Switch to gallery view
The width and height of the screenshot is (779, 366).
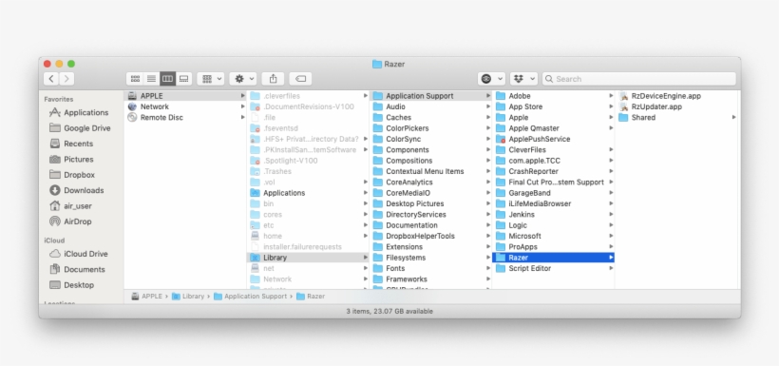(x=183, y=79)
